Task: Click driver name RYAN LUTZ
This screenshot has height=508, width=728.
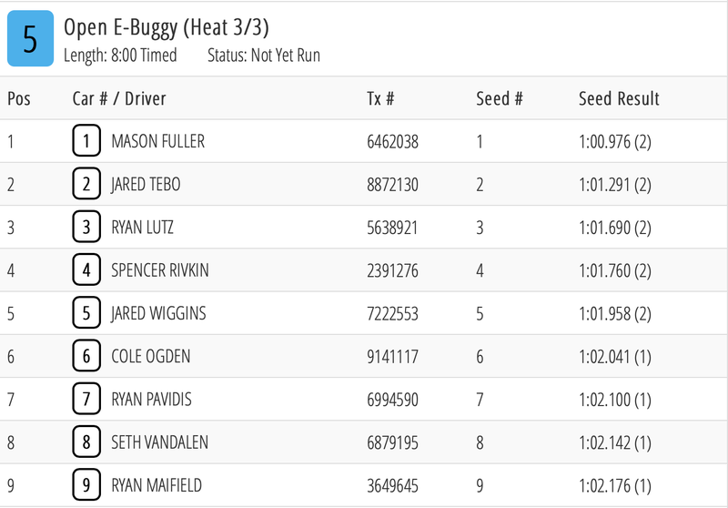Action: click(x=142, y=228)
